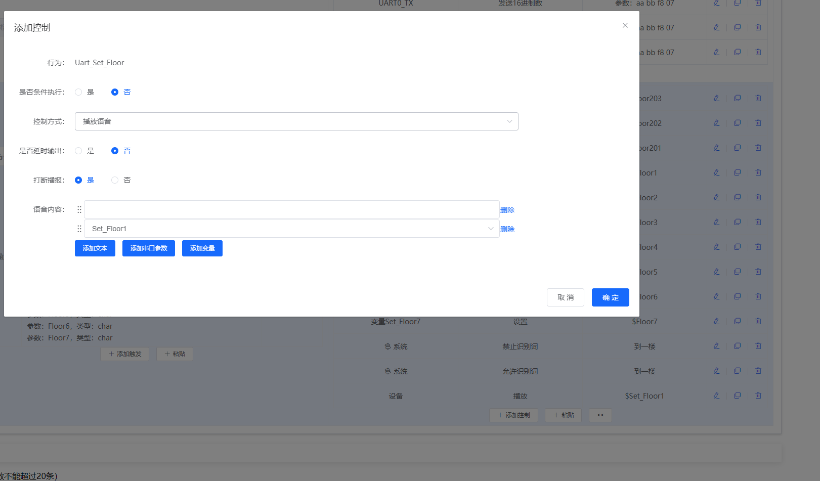Viewport: 820px width, 481px height.
Task: Click edit icon in floor203 row
Action: (716, 98)
